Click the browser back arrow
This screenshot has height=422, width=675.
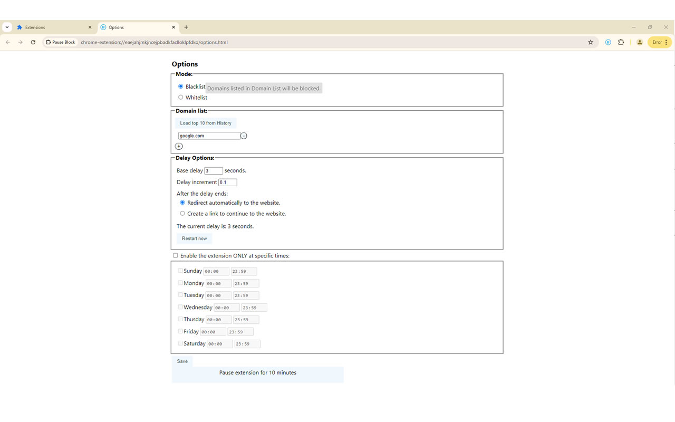[8, 42]
